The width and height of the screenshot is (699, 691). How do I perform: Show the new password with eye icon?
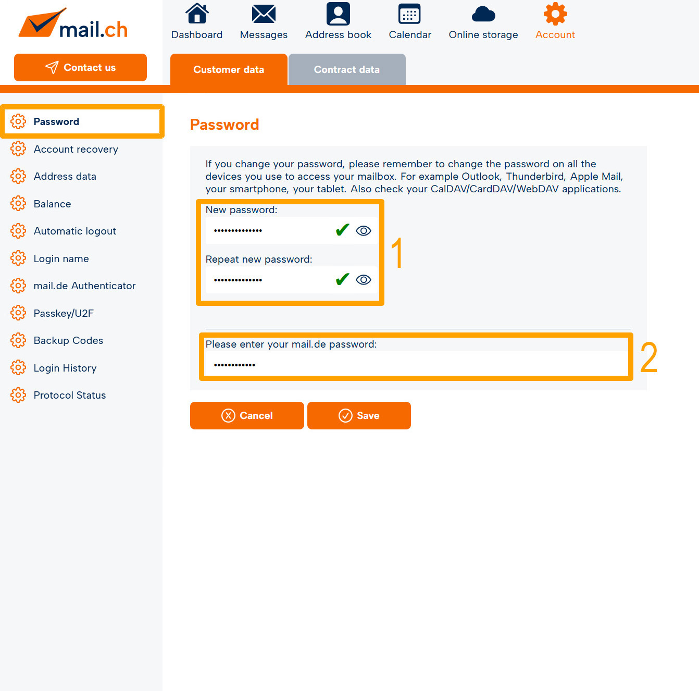(364, 230)
